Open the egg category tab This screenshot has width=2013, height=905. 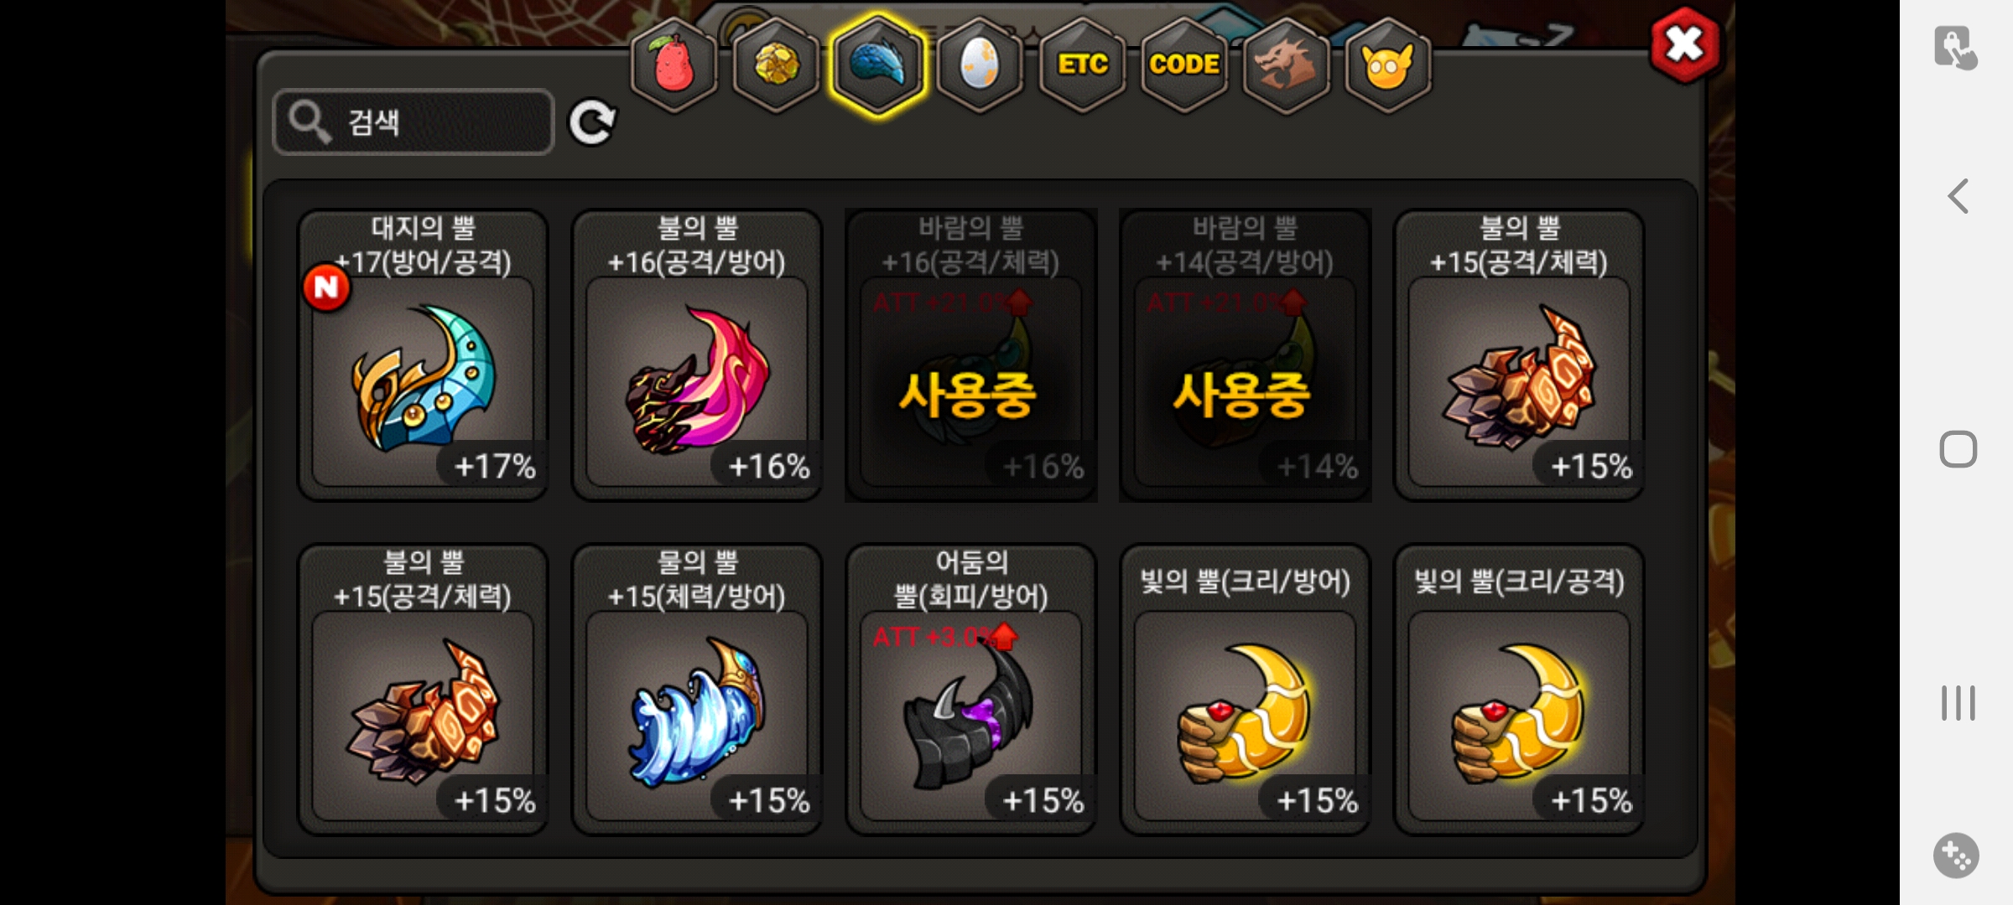click(980, 65)
